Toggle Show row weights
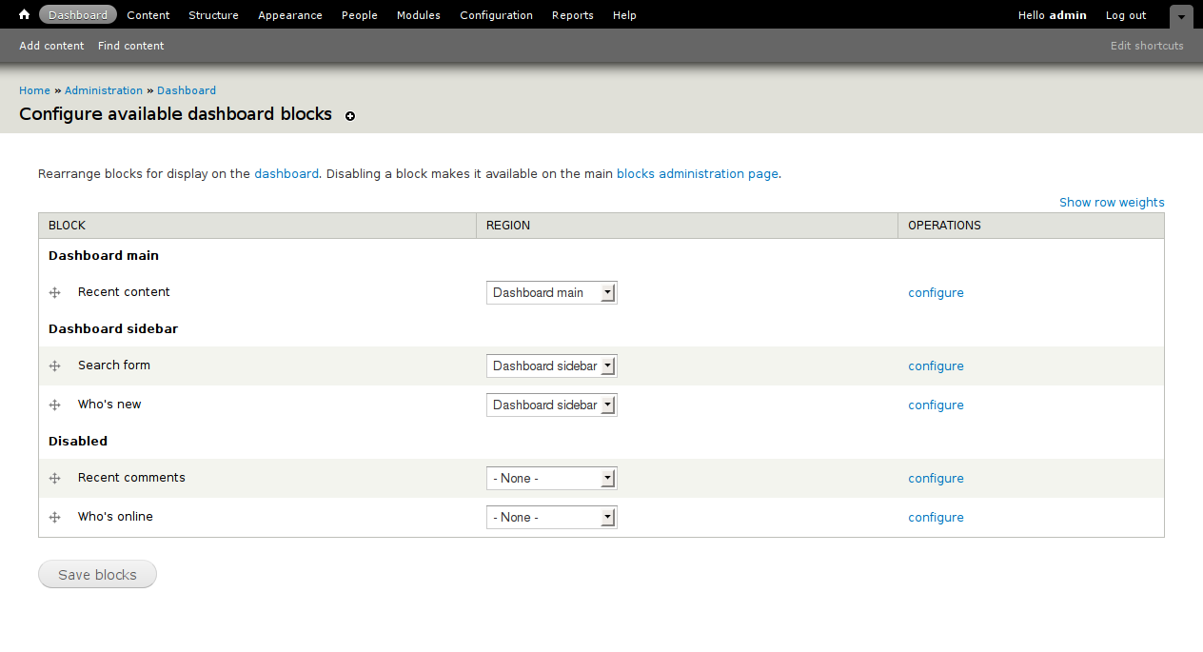 point(1112,203)
